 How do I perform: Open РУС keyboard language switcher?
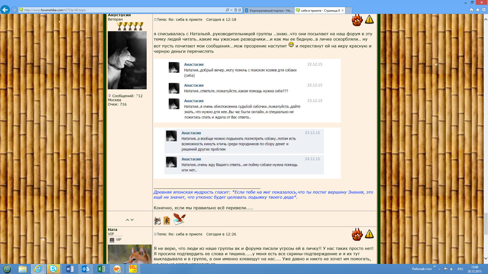(x=460, y=269)
